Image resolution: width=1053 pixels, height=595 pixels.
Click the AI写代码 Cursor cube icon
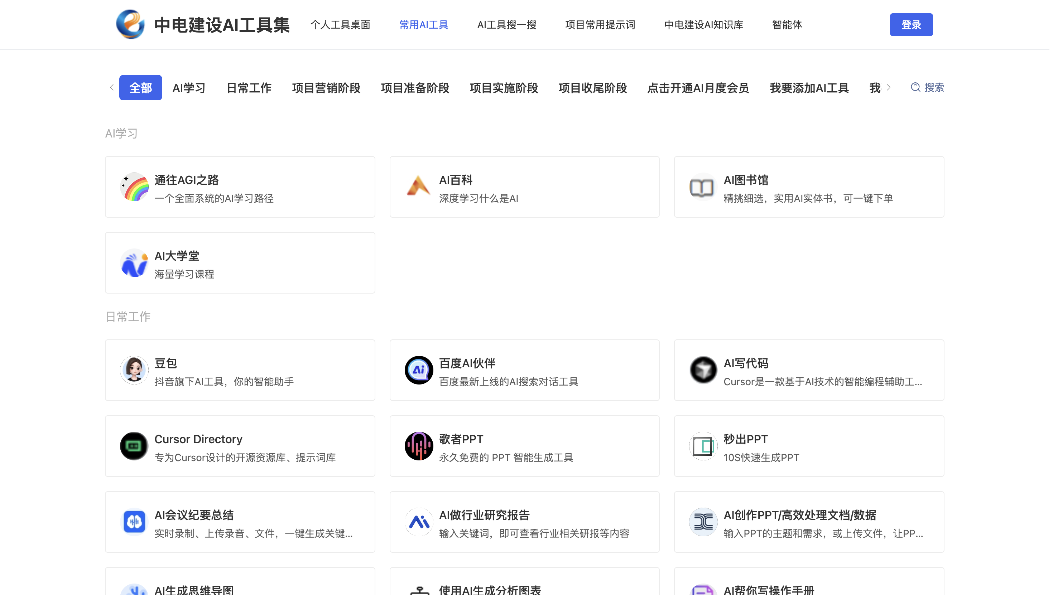(705, 371)
